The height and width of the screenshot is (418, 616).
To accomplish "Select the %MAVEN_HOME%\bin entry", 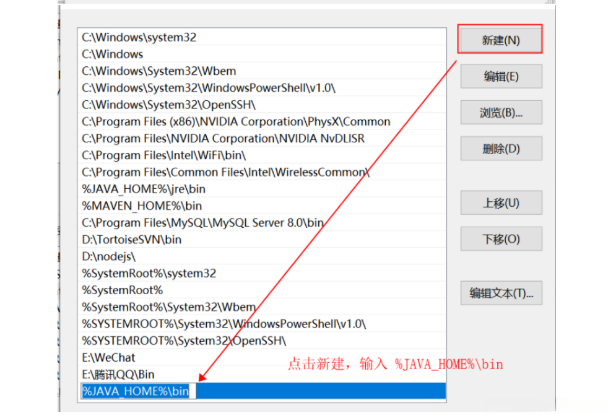I will 262,206.
